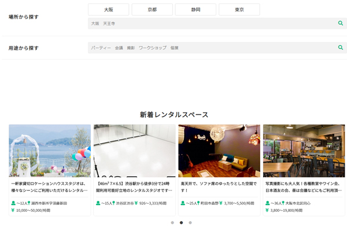Click the yen icon beside 3,800～19,800/時間
Image resolution: width=347 pixels, height=228 pixels.
click(x=267, y=210)
